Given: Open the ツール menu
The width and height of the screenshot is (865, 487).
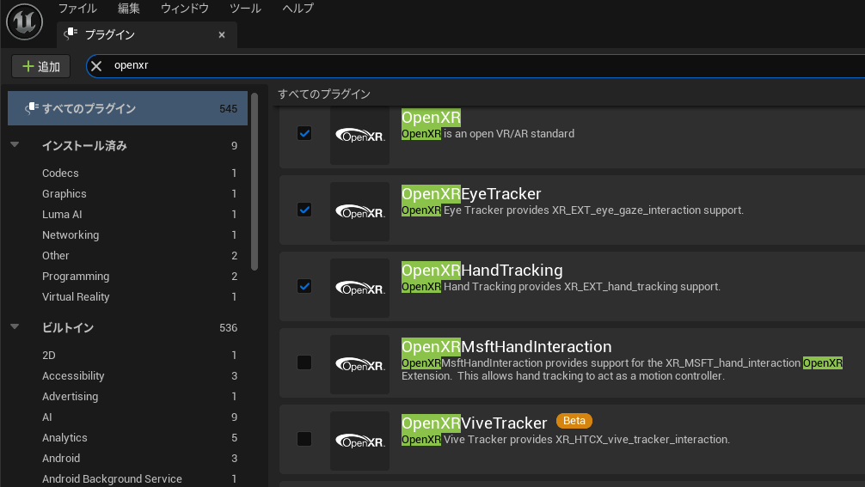Looking at the screenshot, I should pos(245,9).
